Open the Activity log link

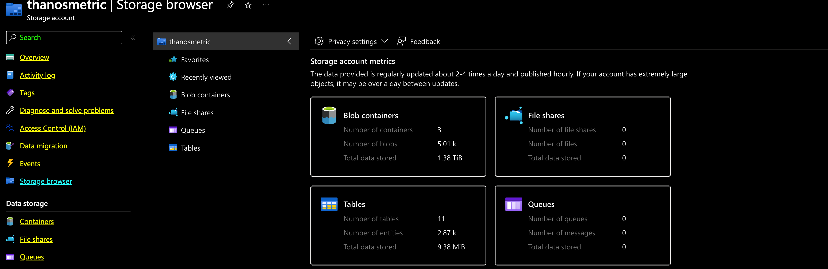[37, 75]
